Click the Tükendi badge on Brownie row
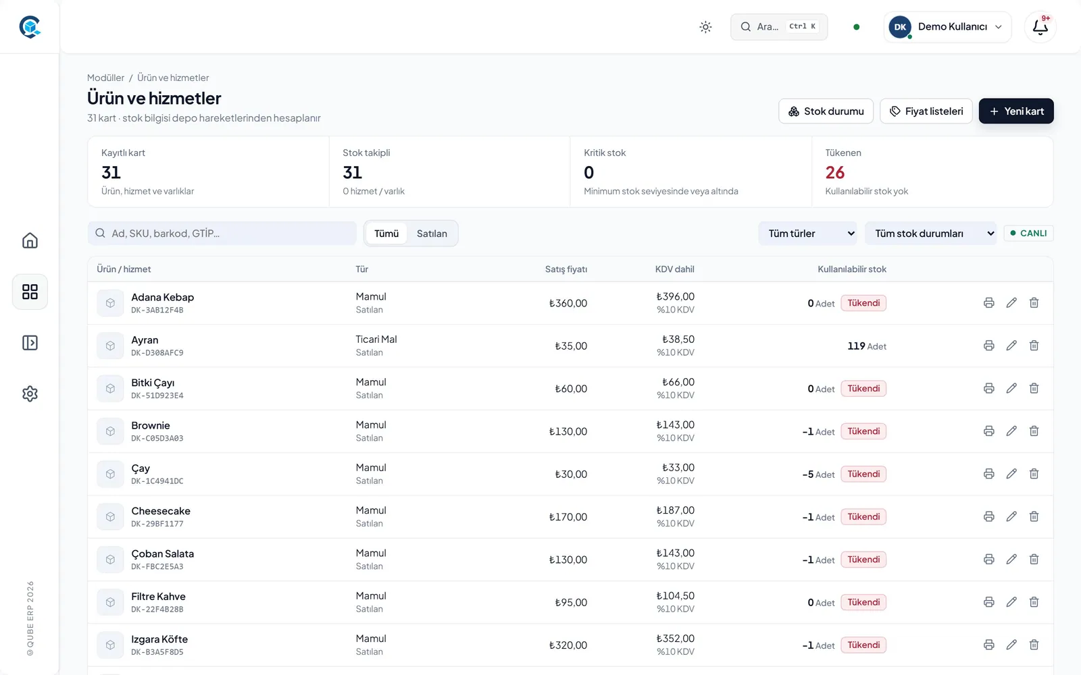Screen dimensions: 1081x675 863,431
